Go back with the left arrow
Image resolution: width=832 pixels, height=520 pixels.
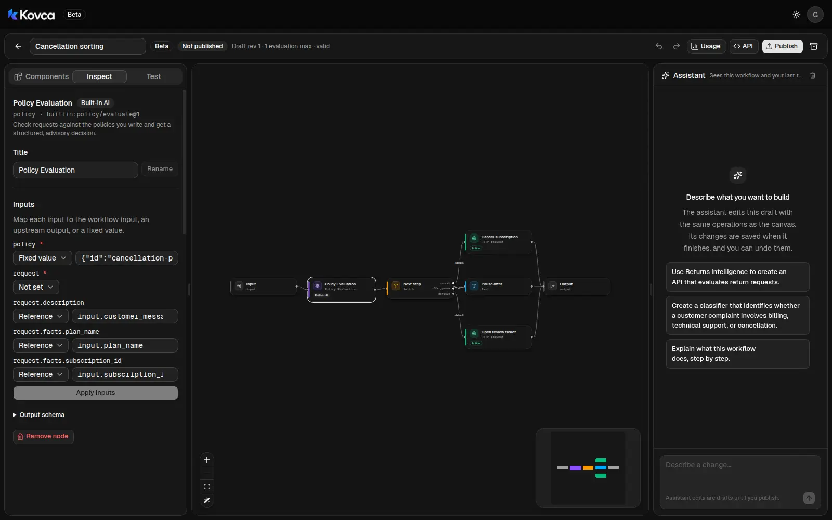coord(18,46)
